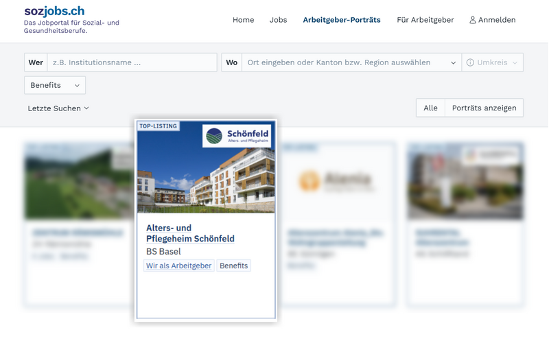The height and width of the screenshot is (341, 549).
Task: Click the Benefits tag on Schönfeld card
Action: tap(233, 266)
